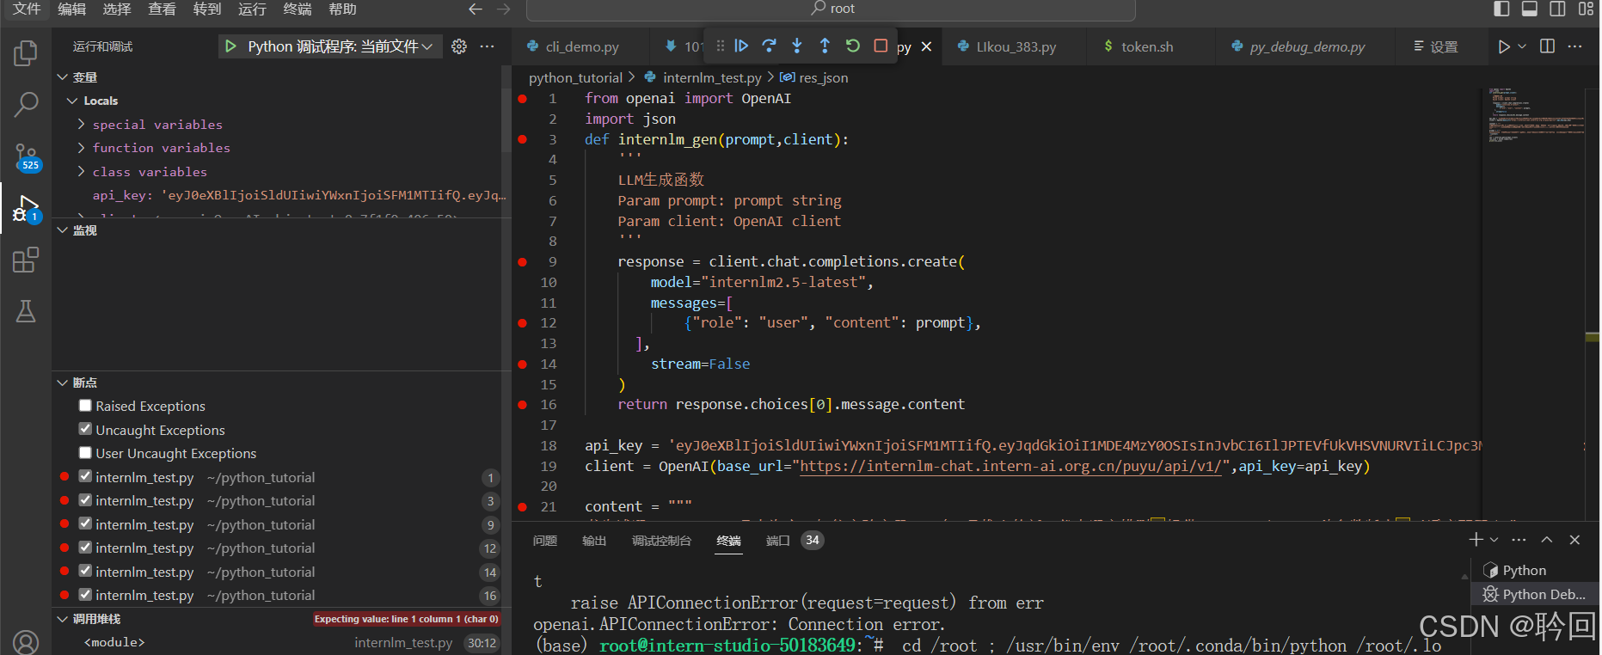The height and width of the screenshot is (655, 1602).
Task: Uncheck internlm_test.py breakpoint at line 16
Action: [x=85, y=595]
